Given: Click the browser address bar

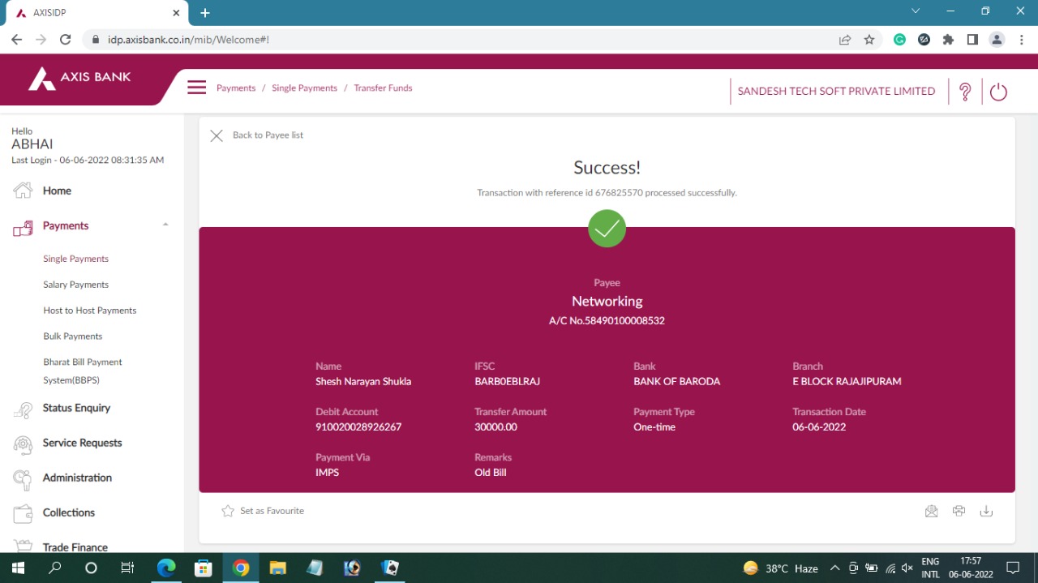Looking at the screenshot, I should [x=462, y=39].
